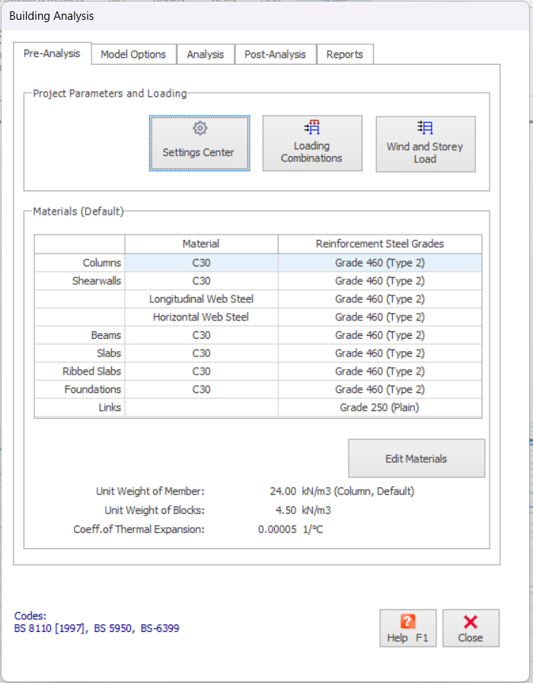Click the Reinforcement Steel Grades column header
Screen dimensions: 533x683
(x=379, y=244)
